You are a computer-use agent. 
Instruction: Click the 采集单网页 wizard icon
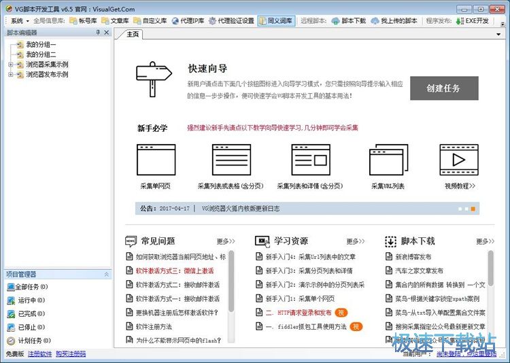156,160
